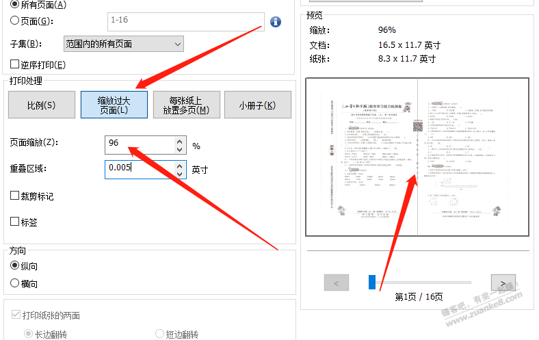539x340 pixels.
Task: Decrease the overlap area value
Action: pos(181,174)
